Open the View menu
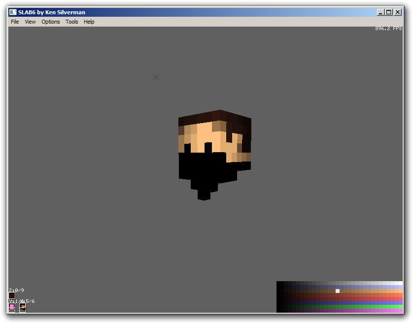This screenshot has height=324, width=413. click(x=30, y=22)
